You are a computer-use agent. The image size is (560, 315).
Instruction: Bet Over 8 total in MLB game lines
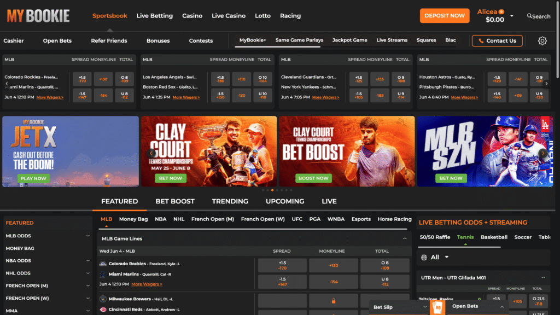coord(384,265)
